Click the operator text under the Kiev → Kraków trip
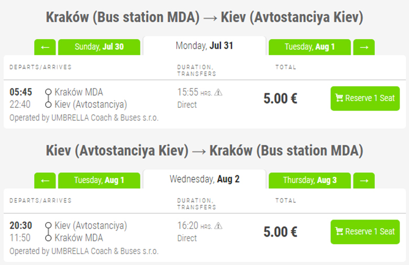This screenshot has width=409, height=265. pos(84,251)
